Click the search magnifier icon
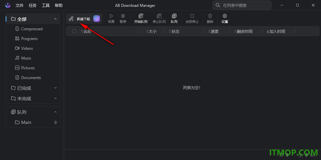Screen dimensions: 321x160 tap(218, 5)
